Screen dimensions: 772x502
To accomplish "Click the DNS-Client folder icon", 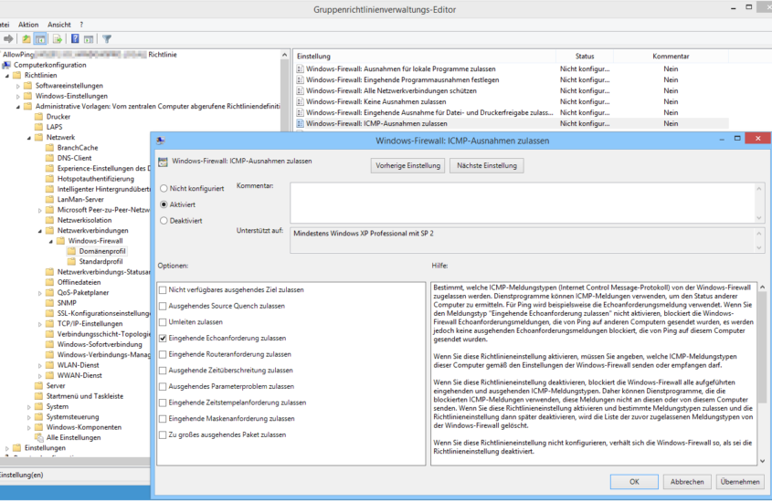I will coord(49,158).
